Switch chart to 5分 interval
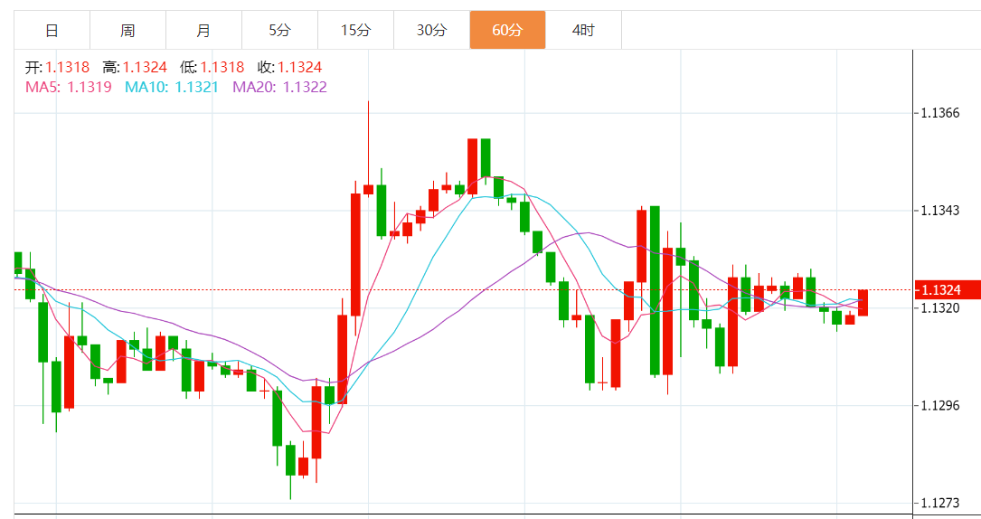Viewport: 981px width, 519px height. [279, 31]
